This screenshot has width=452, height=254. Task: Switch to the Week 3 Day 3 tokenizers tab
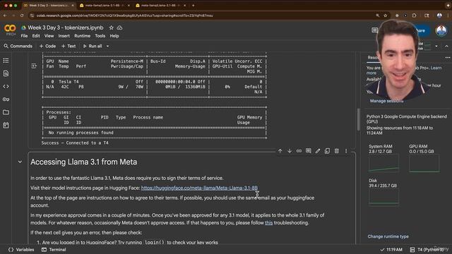click(x=49, y=6)
